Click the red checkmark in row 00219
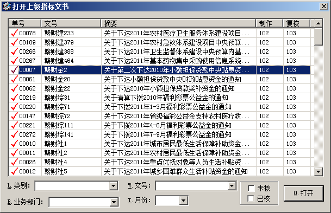Screen dimensions: 331x213 pyautogui.click(x=14, y=98)
